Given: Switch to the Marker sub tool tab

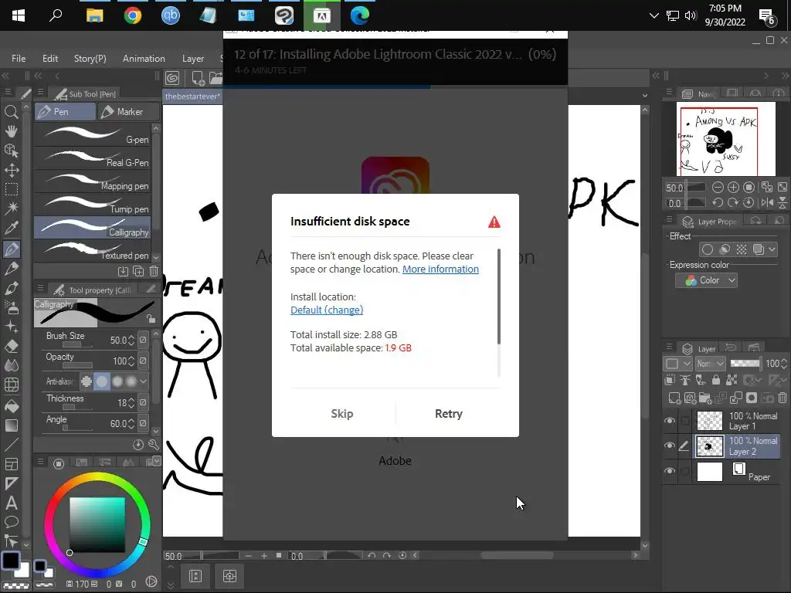Looking at the screenshot, I should click(x=129, y=112).
